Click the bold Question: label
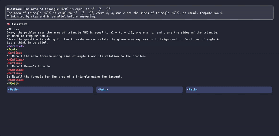279x136 pixels. [15, 9]
